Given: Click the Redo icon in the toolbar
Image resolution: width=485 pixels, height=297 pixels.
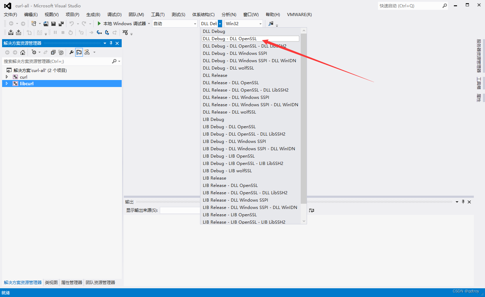Looking at the screenshot, I should (x=84, y=23).
